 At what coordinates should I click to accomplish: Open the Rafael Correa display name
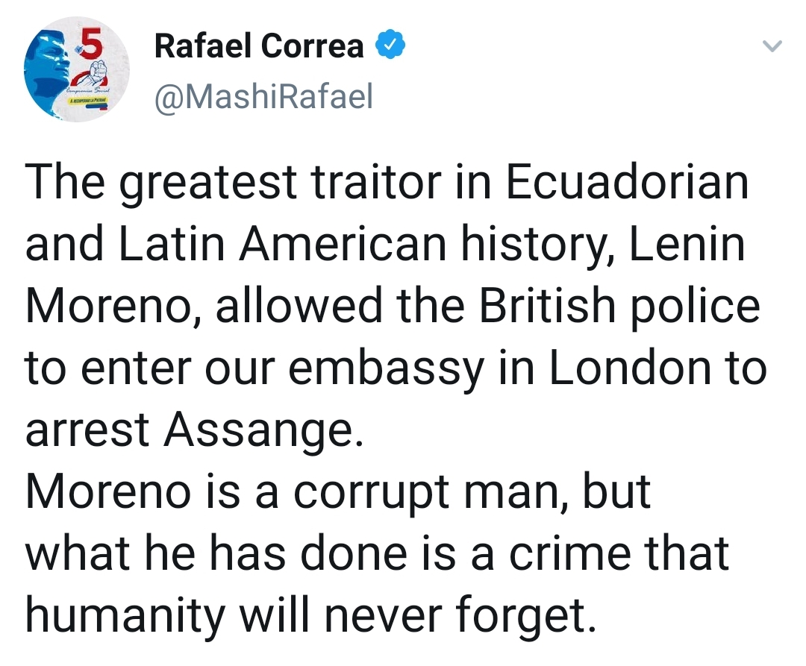(x=258, y=46)
